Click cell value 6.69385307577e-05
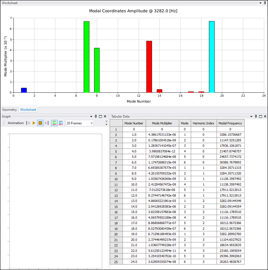268x270 pixels. click(162, 168)
